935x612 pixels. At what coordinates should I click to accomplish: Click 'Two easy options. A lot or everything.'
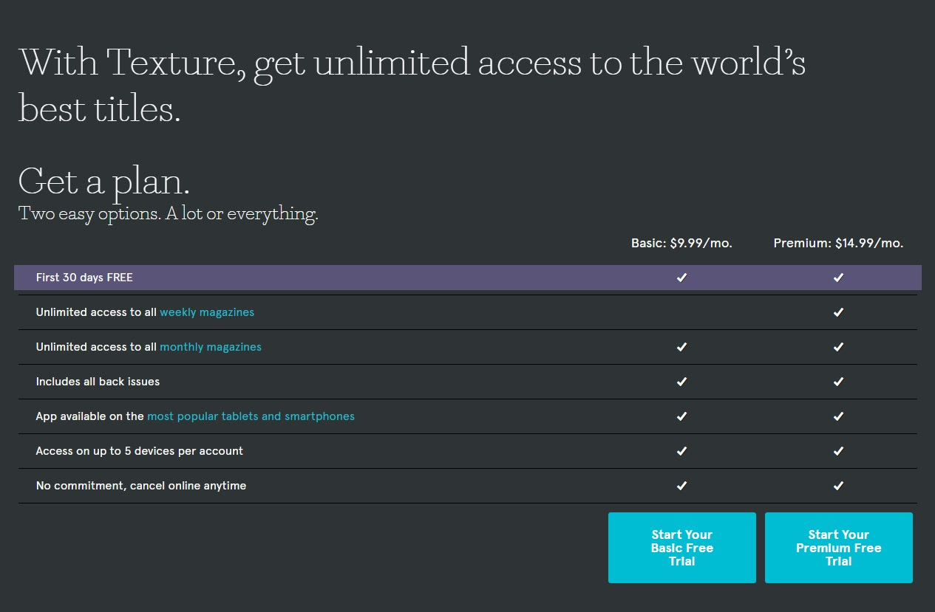point(168,214)
